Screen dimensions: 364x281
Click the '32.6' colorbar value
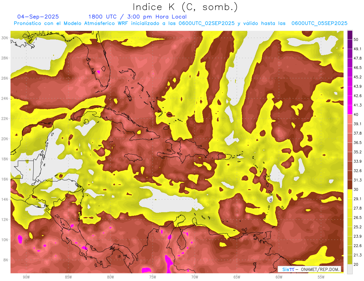click(x=358, y=171)
